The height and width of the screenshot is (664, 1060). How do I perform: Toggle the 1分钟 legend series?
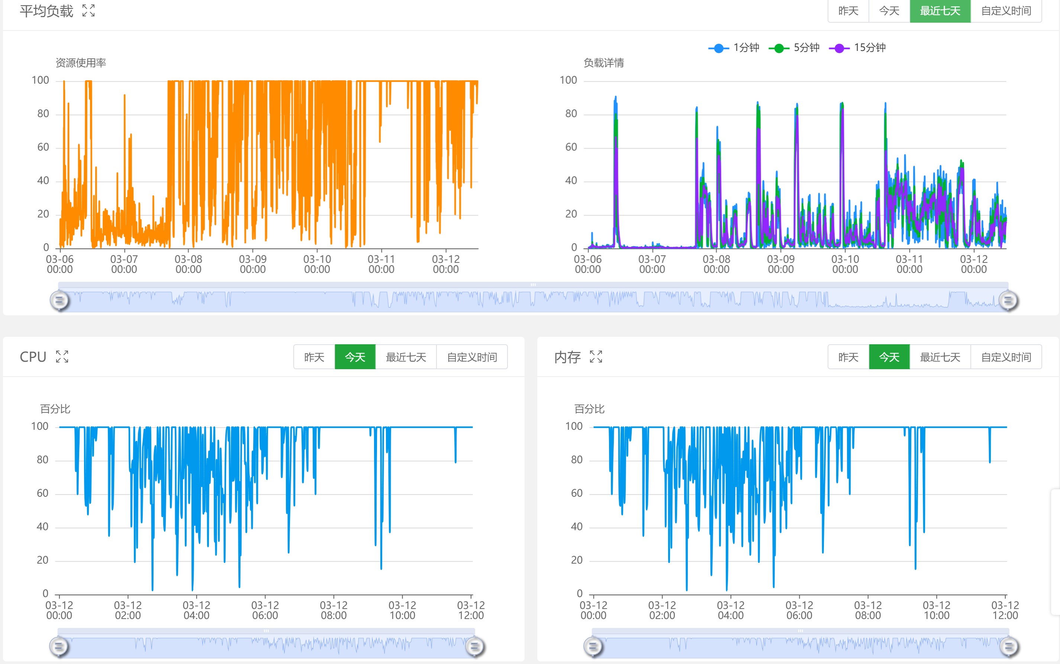(x=734, y=48)
